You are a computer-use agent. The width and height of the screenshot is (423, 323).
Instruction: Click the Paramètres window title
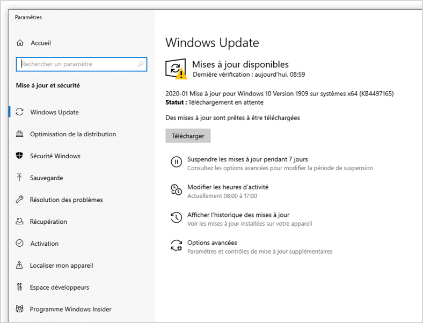pos(28,17)
